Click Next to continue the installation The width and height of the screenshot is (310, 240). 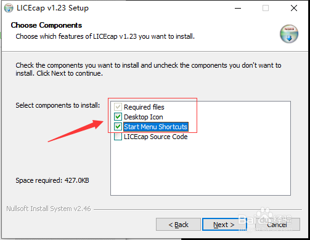click(224, 225)
